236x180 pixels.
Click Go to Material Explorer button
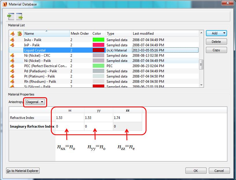coord(23,171)
